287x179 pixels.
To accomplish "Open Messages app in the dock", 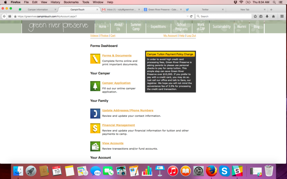I will tap(95, 171).
